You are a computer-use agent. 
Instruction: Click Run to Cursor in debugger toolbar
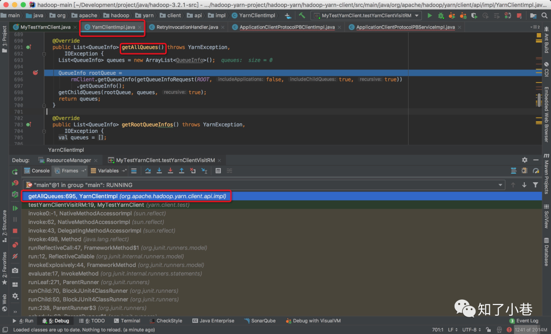(x=204, y=171)
